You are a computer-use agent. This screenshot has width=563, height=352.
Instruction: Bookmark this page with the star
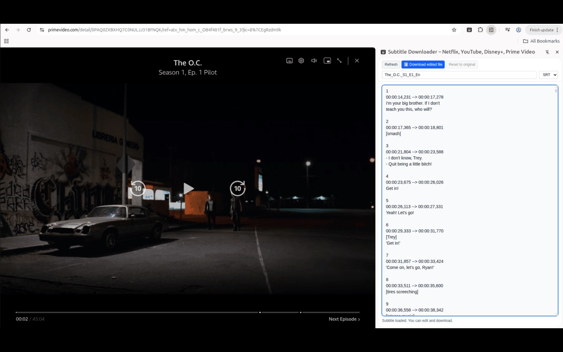pyautogui.click(x=454, y=30)
